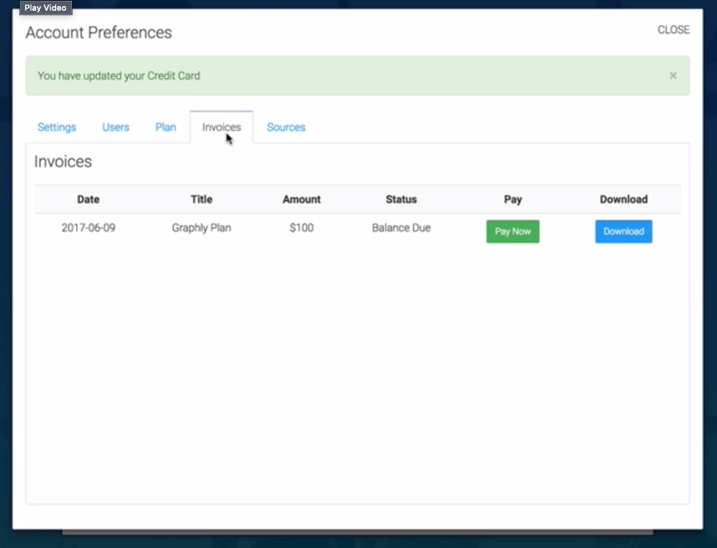Click the Title column header

(x=201, y=199)
